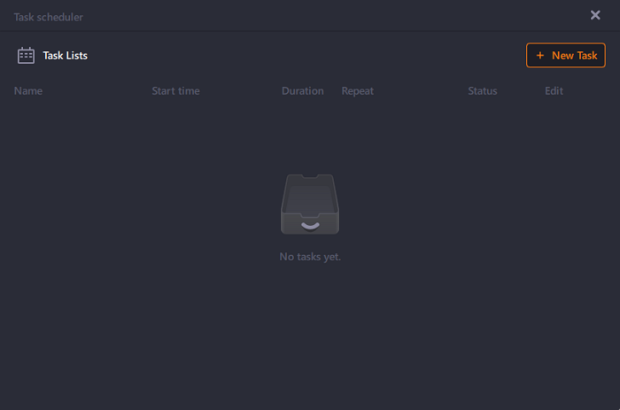Click the Duration column header

302,91
